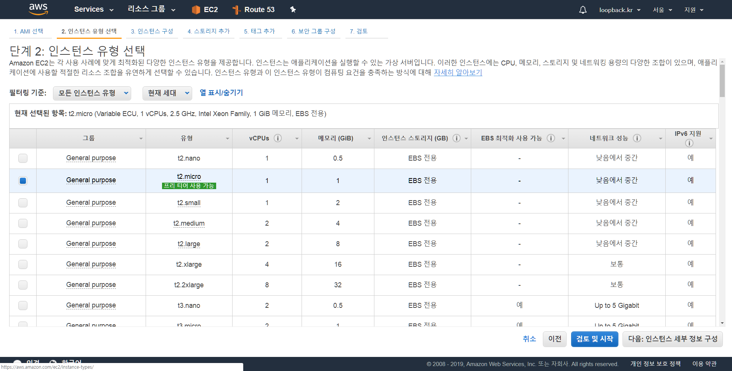Open the 현재 세대 generation dropdown
Image resolution: width=732 pixels, height=371 pixels.
point(167,93)
